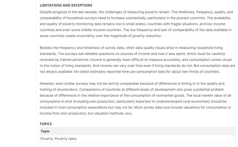
Task: Click the LIMITATIONS AND EXCEPTIONS heading
Action: [66, 5]
